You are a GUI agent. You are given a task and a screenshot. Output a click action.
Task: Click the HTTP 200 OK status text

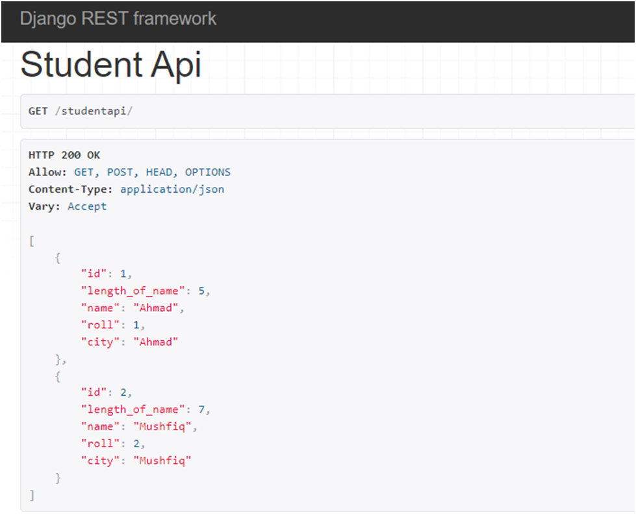tap(64, 155)
